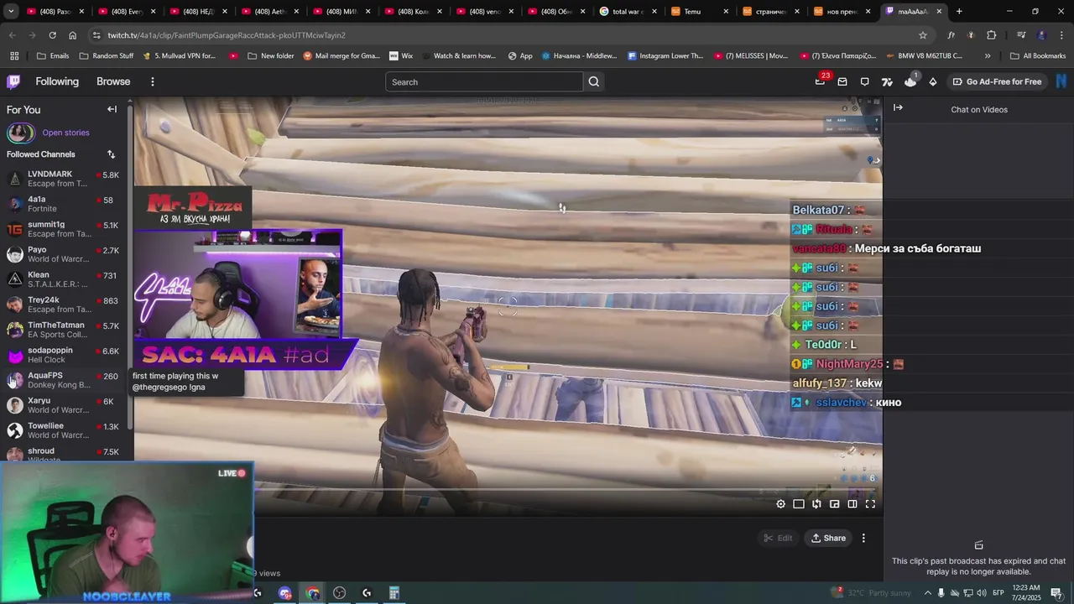The height and width of the screenshot is (604, 1074).
Task: Open the Twitch home logo
Action: [13, 81]
